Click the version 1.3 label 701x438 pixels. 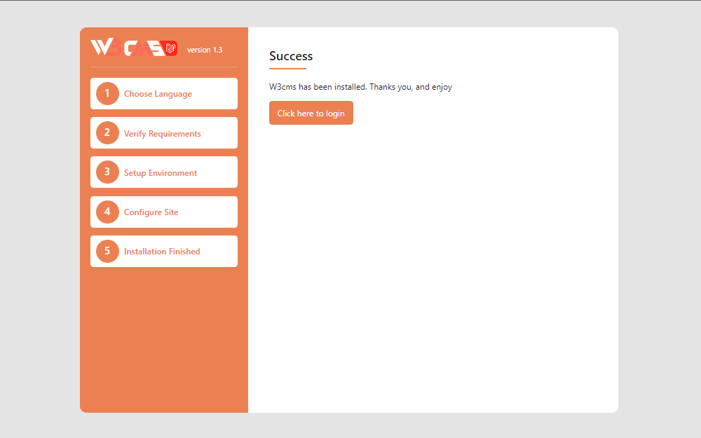coord(204,50)
